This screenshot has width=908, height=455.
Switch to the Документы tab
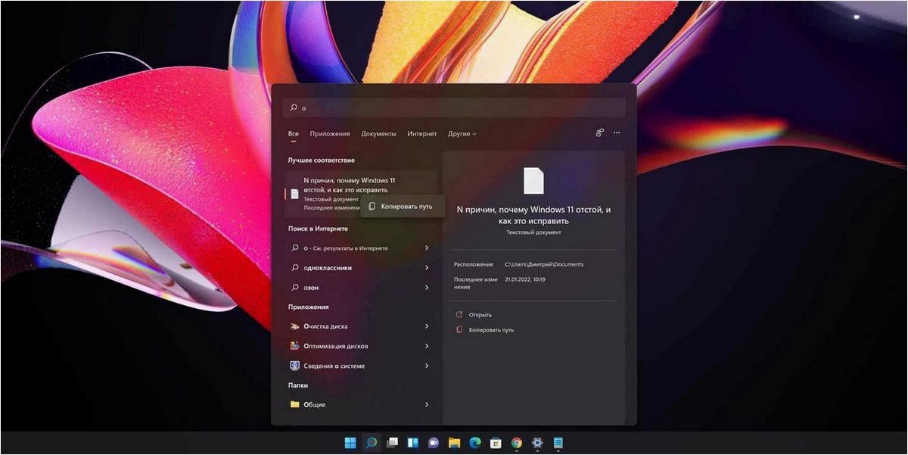[x=378, y=134]
